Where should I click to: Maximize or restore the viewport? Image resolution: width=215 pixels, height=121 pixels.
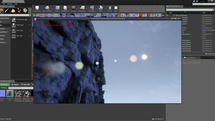[x=163, y=15]
